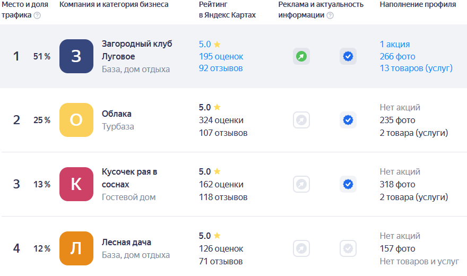Click the grey advertising icon for Кусочек рая
The height and width of the screenshot is (276, 467).
(x=301, y=184)
